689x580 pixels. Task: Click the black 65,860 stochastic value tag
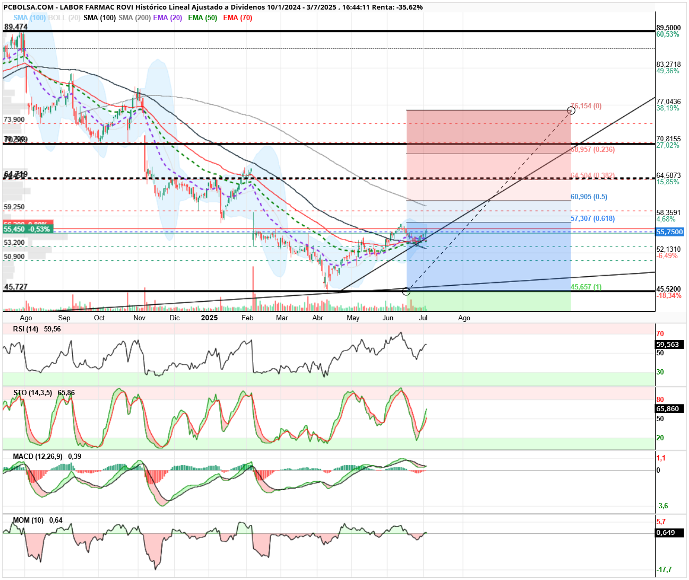pos(670,408)
